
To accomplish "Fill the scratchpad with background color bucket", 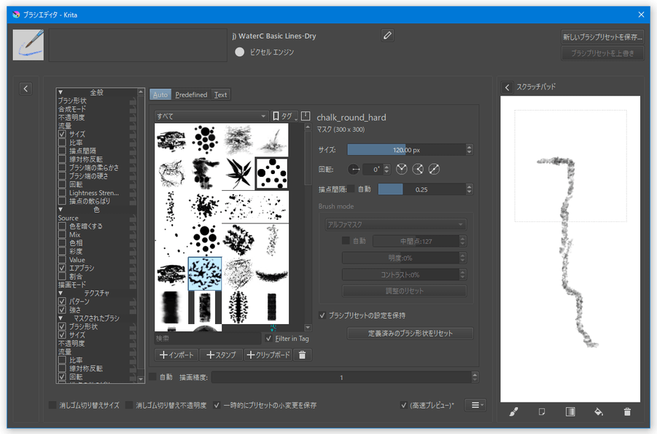I will (599, 412).
